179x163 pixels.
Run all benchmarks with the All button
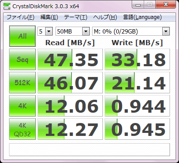22,36
